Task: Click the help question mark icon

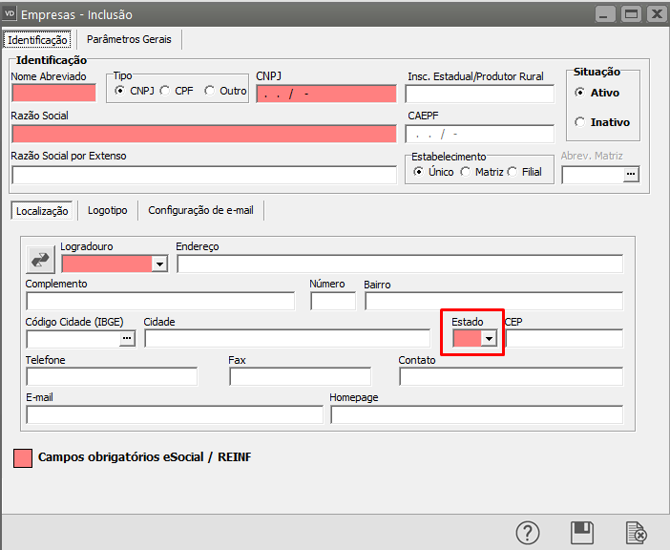Action: [x=529, y=533]
